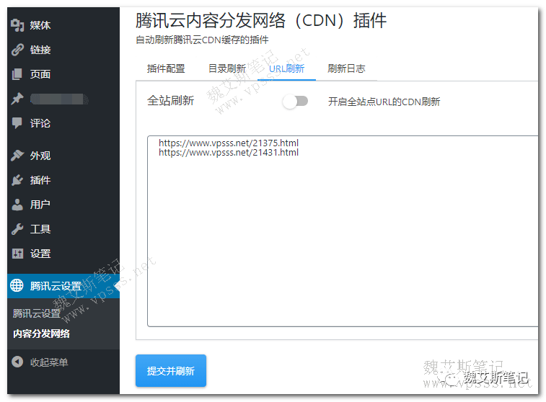Click the 腾讯云内容分发网络（CDN）插件 heading

(x=261, y=20)
